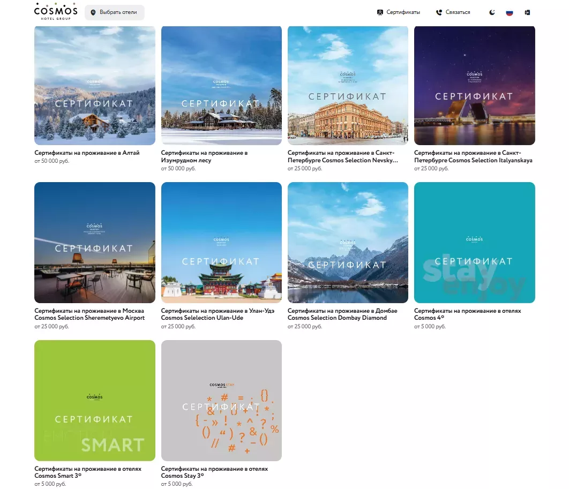Open the green Cosmos Smart certificate image
This screenshot has width=569, height=489.
[95, 401]
